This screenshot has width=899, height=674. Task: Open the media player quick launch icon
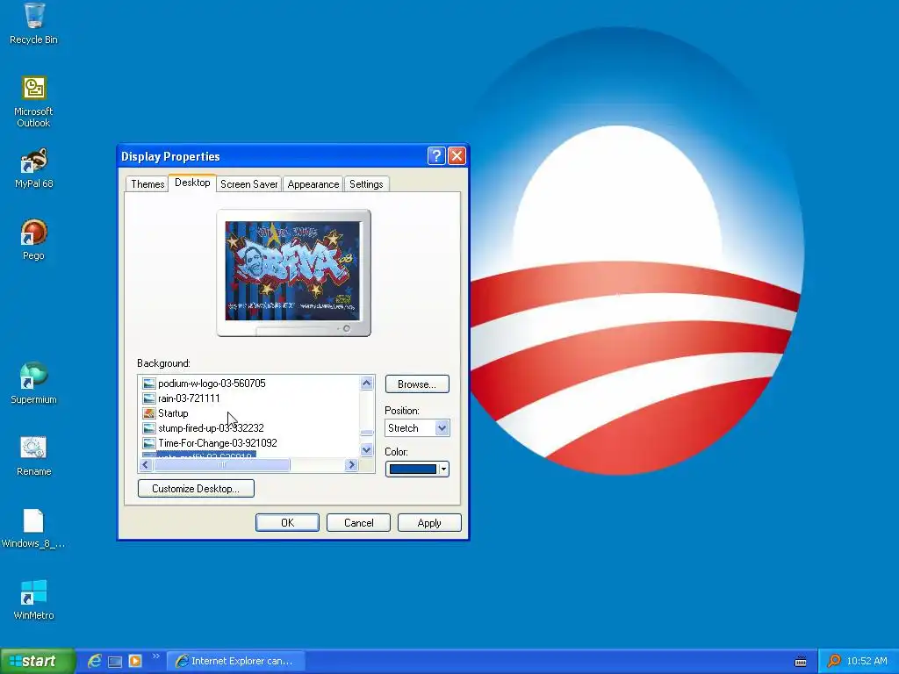pos(135,661)
